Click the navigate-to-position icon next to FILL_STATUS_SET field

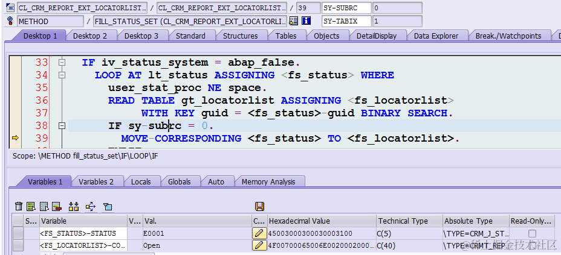pyautogui.click(x=293, y=21)
